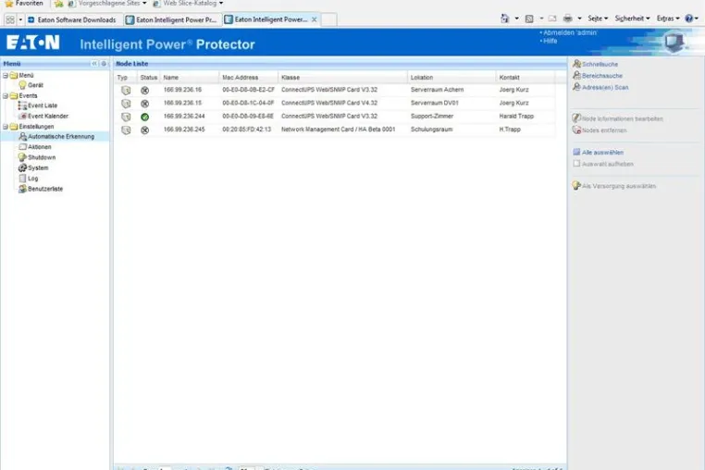Viewport: 705px width, 470px height.
Task: Click the browser Home icon
Action: pos(505,19)
